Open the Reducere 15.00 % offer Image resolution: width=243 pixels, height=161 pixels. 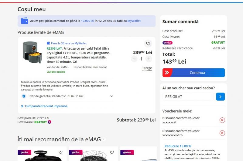[x=178, y=146]
